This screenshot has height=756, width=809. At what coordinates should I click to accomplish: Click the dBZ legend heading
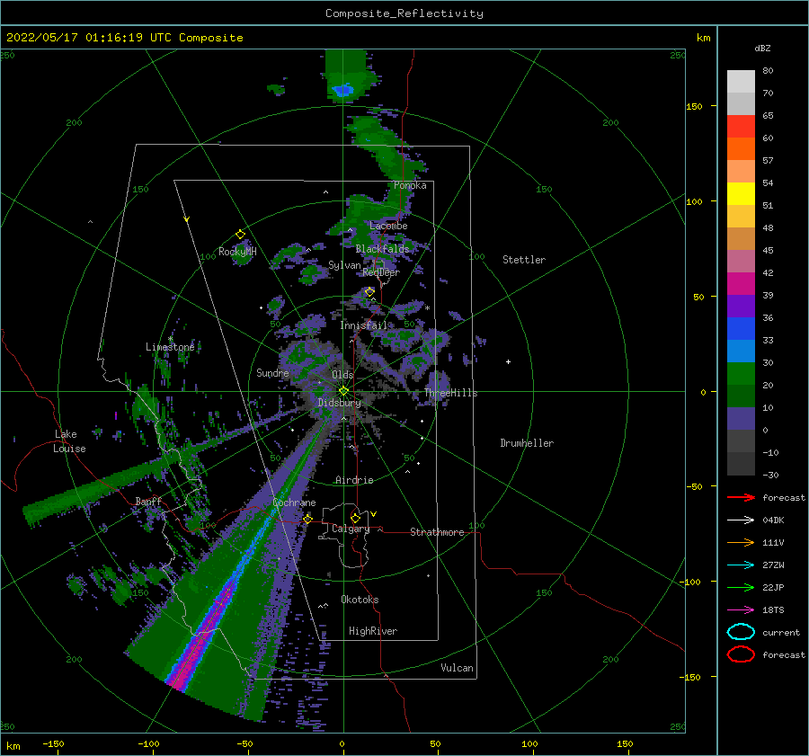tap(762, 48)
